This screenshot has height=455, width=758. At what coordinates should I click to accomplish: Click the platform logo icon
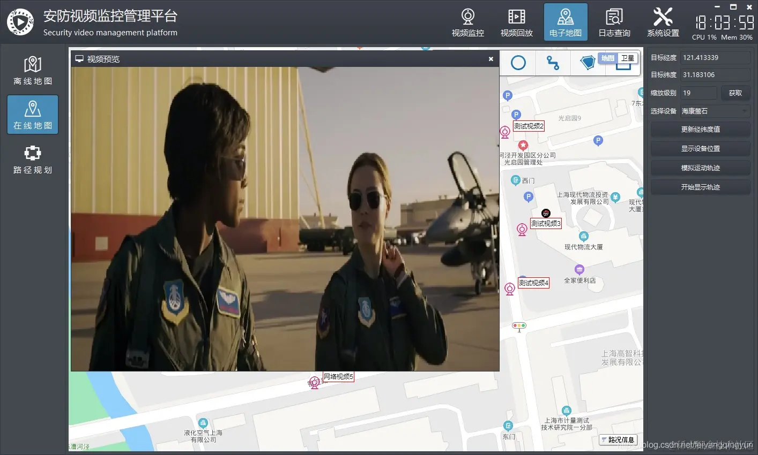coord(20,22)
